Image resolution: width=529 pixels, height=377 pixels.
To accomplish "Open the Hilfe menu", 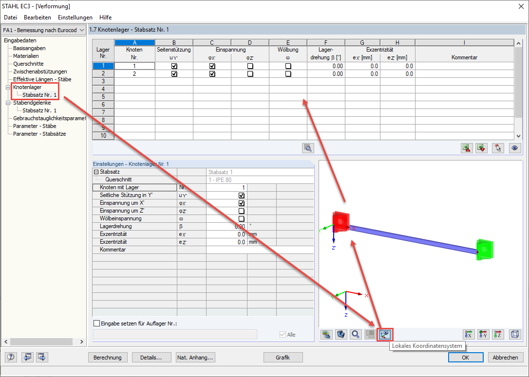I will pyautogui.click(x=106, y=18).
